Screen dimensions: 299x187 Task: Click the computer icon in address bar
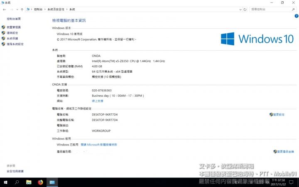click(28, 9)
